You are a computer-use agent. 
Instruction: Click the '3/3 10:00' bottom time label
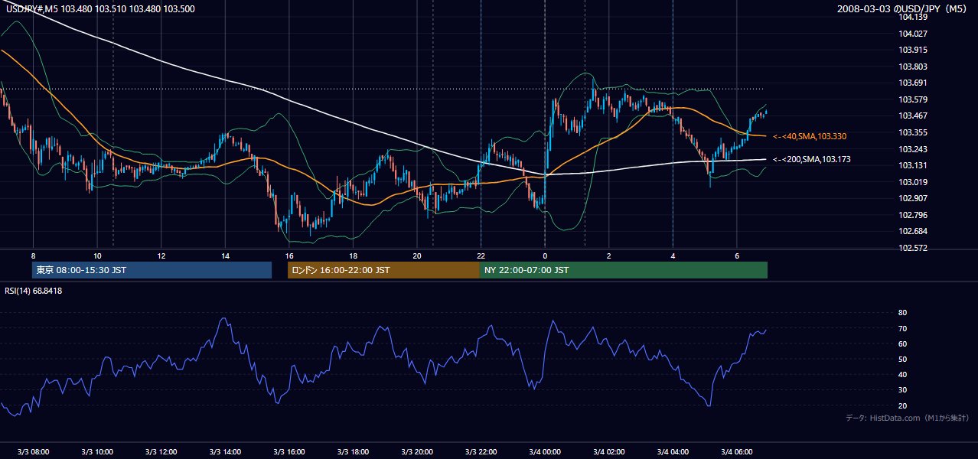coord(97,451)
